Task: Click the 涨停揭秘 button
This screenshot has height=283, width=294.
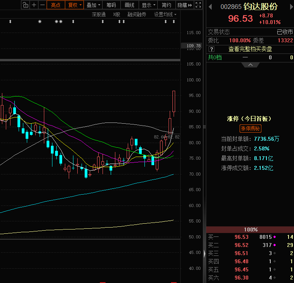Action: click(251, 128)
